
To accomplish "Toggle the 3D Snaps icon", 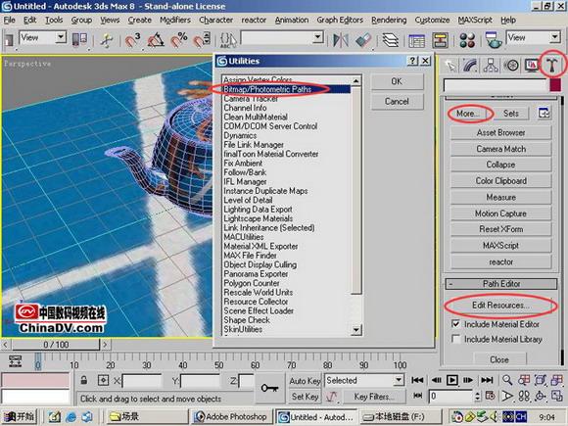I will click(132, 40).
